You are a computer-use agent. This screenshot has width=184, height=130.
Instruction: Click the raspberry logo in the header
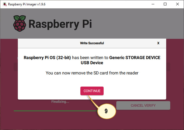[x=20, y=23]
